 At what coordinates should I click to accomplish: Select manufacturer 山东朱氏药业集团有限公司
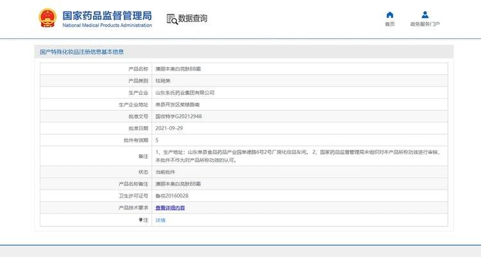(185, 93)
